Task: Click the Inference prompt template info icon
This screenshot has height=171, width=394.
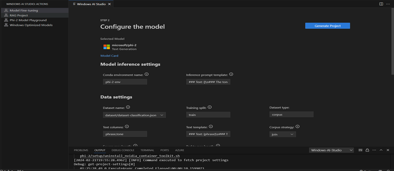Action: pos(231,74)
